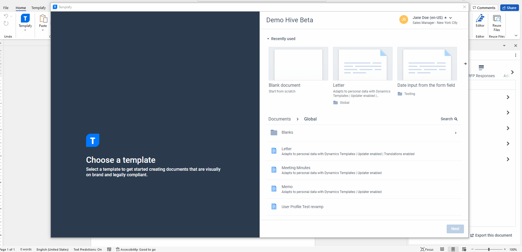Open the Jane Doe profile dropdown

[x=450, y=18]
